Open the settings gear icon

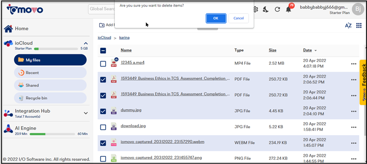click(255, 9)
